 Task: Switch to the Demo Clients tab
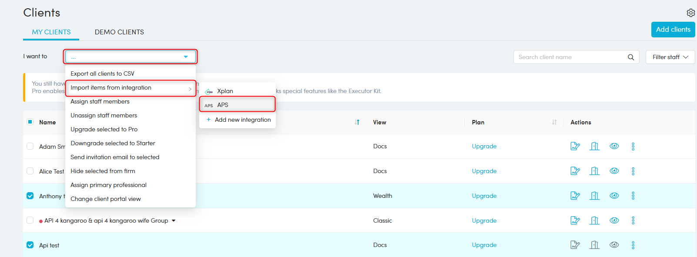pyautogui.click(x=119, y=32)
